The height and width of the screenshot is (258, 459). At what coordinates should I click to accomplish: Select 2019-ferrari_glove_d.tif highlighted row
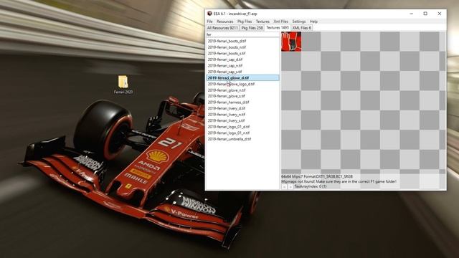[x=242, y=78]
